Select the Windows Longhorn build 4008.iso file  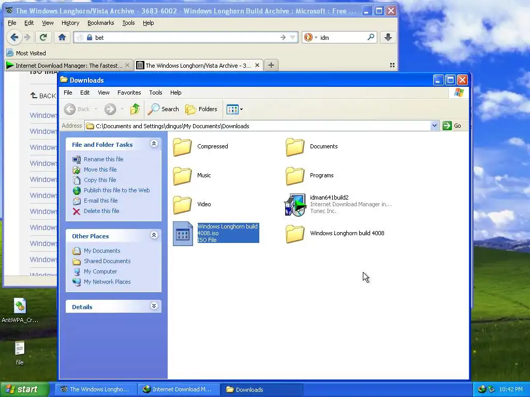click(x=216, y=233)
